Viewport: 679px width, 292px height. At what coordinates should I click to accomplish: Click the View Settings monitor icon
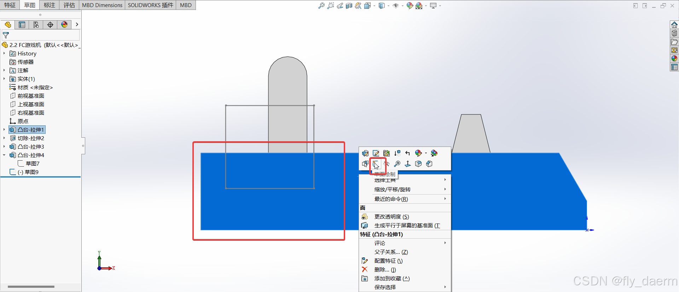(433, 6)
